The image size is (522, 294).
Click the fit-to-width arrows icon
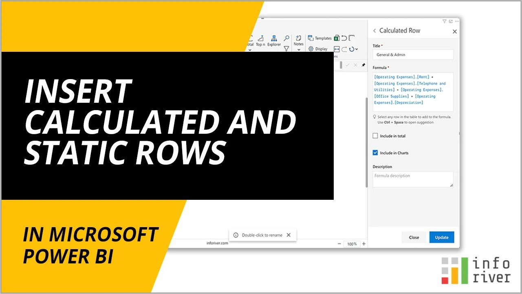point(337,49)
